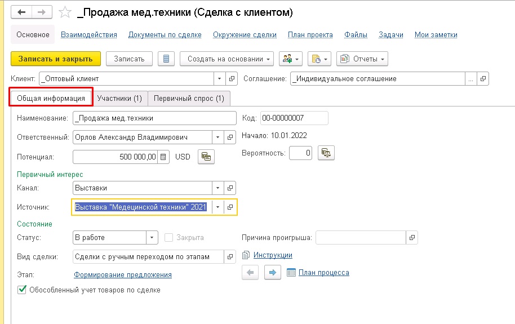Click the table icon next to USD
The image size is (515, 324).
click(206, 157)
